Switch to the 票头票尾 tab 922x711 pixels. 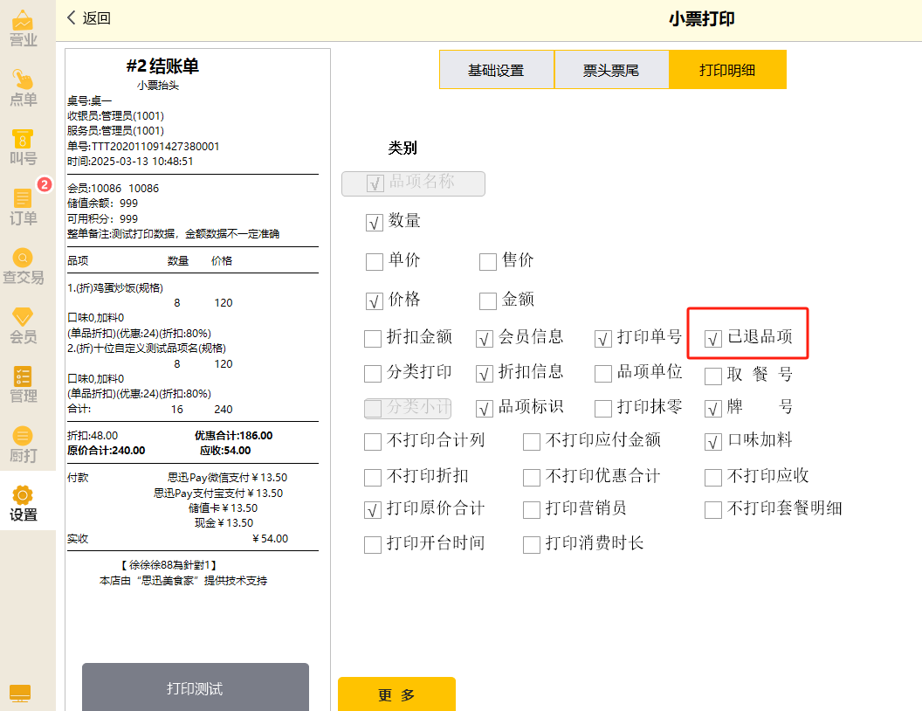pyautogui.click(x=611, y=70)
